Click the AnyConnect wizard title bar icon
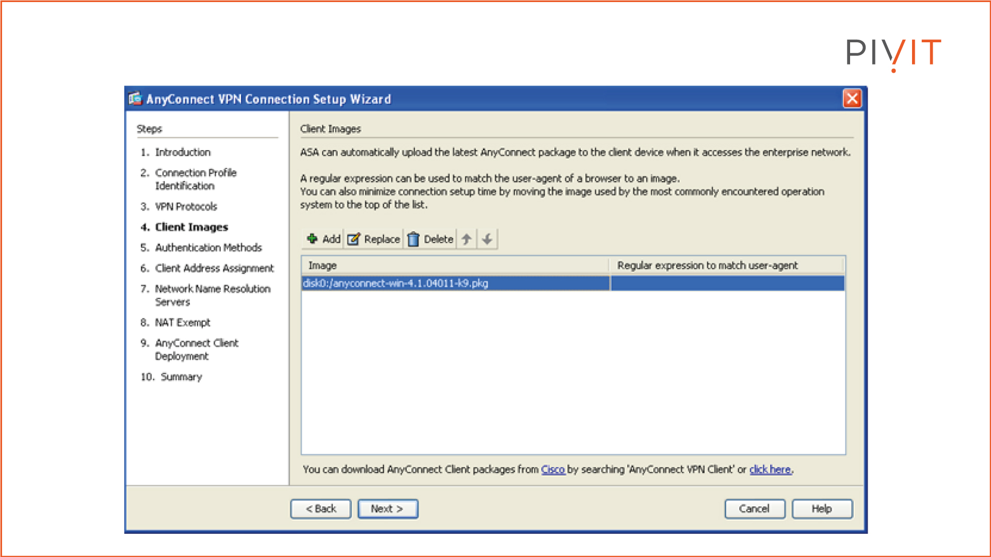The height and width of the screenshot is (557, 991). point(135,99)
